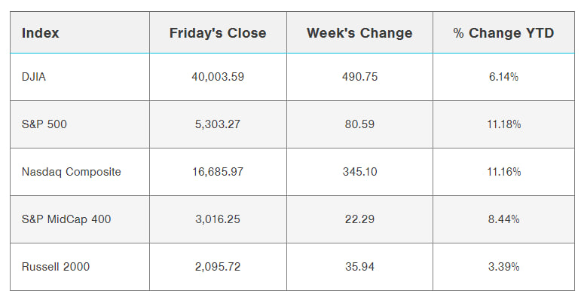Select the S&P 500 row label
Viewport: 581px width, 300px height.
tap(44, 124)
